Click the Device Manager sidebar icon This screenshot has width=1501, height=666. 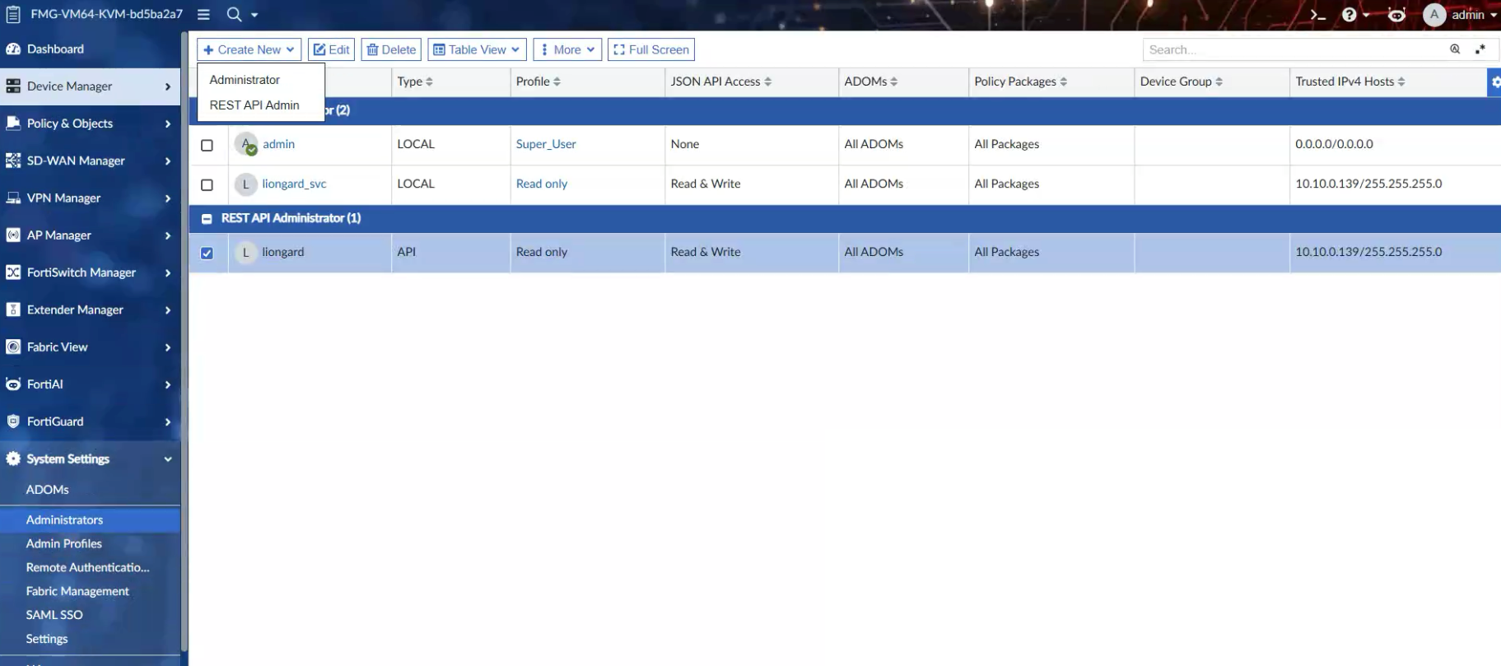pyautogui.click(x=13, y=86)
